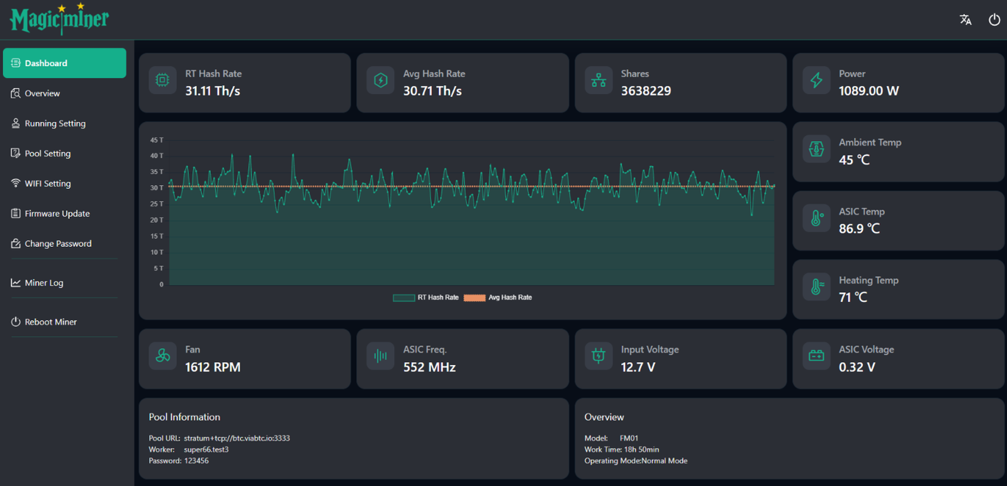The width and height of the screenshot is (1007, 486).
Task: Toggle Avg Hash Rate legend series
Action: point(498,298)
